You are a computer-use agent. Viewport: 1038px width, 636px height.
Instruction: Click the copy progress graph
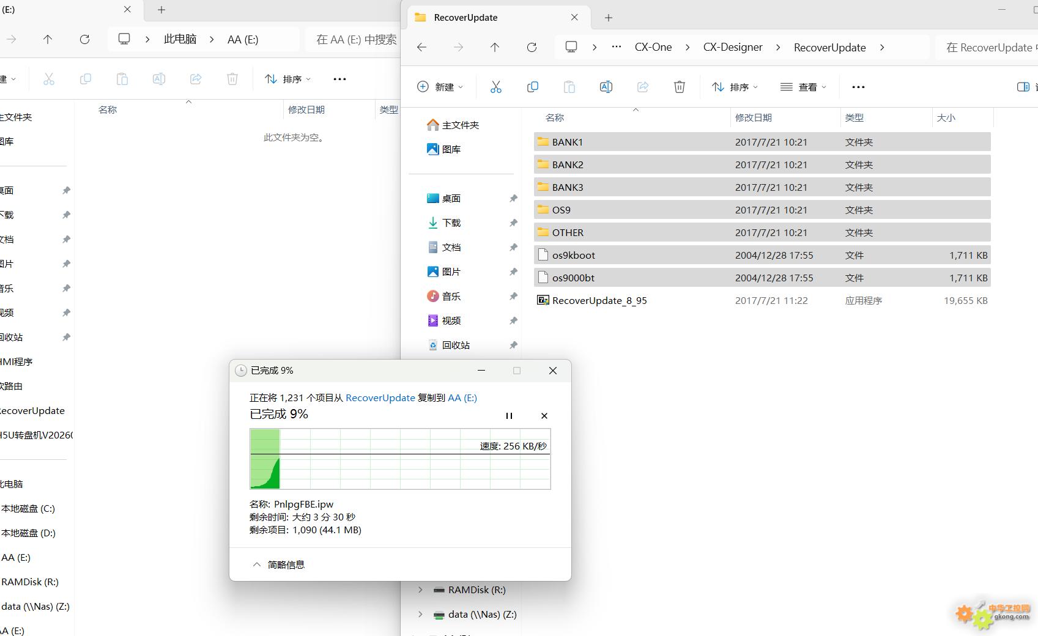(x=400, y=459)
